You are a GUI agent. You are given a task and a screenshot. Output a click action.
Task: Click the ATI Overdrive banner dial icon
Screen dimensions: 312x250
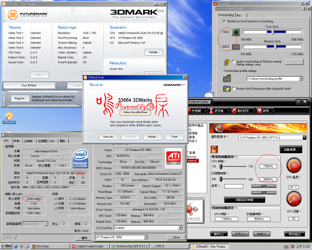219,128
